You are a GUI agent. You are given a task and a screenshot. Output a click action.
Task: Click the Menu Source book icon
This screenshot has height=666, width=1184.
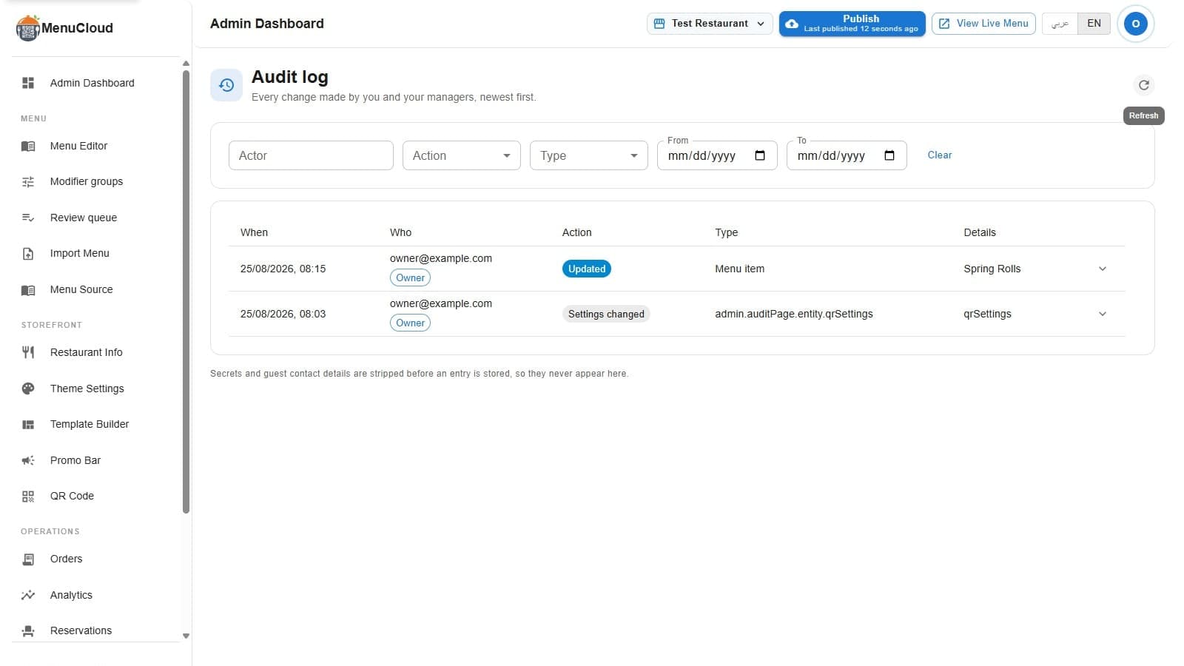pos(28,289)
